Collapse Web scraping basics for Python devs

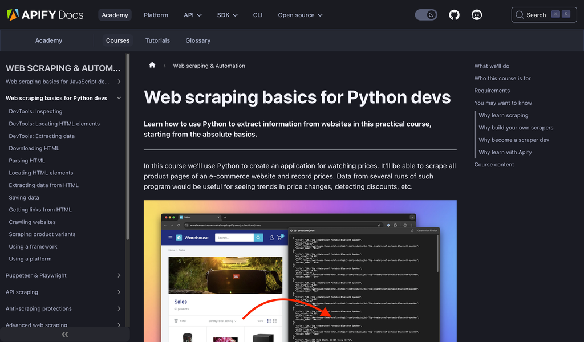(119, 98)
